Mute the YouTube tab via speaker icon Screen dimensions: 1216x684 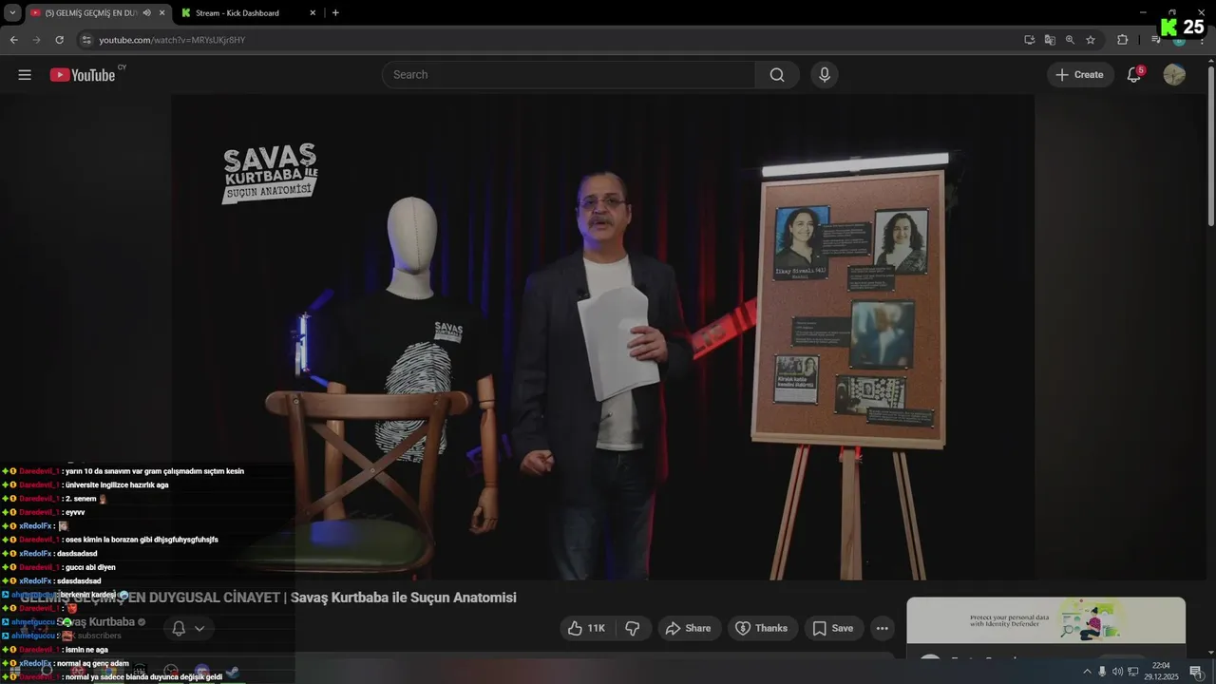pyautogui.click(x=146, y=13)
